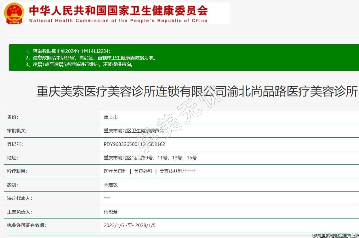Click the 美容外科 department entry
This screenshot has width=359, height=238.
click(x=143, y=171)
